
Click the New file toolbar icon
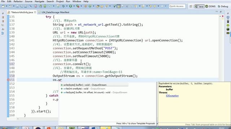click(3, 6)
